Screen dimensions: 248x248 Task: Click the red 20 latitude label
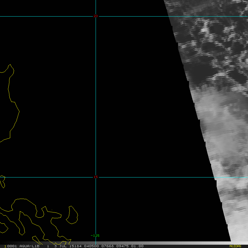point(95,16)
